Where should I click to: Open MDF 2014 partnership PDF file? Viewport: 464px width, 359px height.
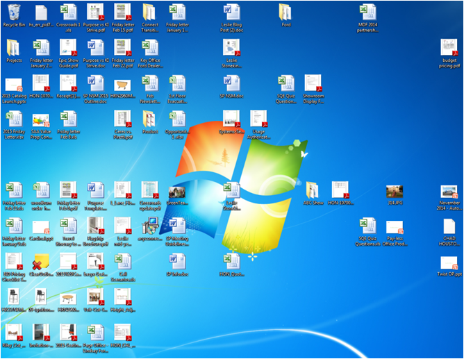click(367, 12)
